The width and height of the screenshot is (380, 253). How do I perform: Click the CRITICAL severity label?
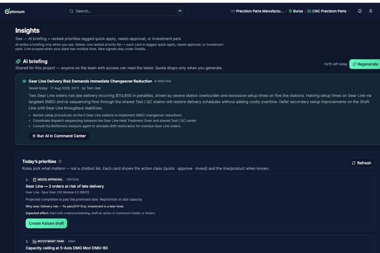click(x=73, y=180)
